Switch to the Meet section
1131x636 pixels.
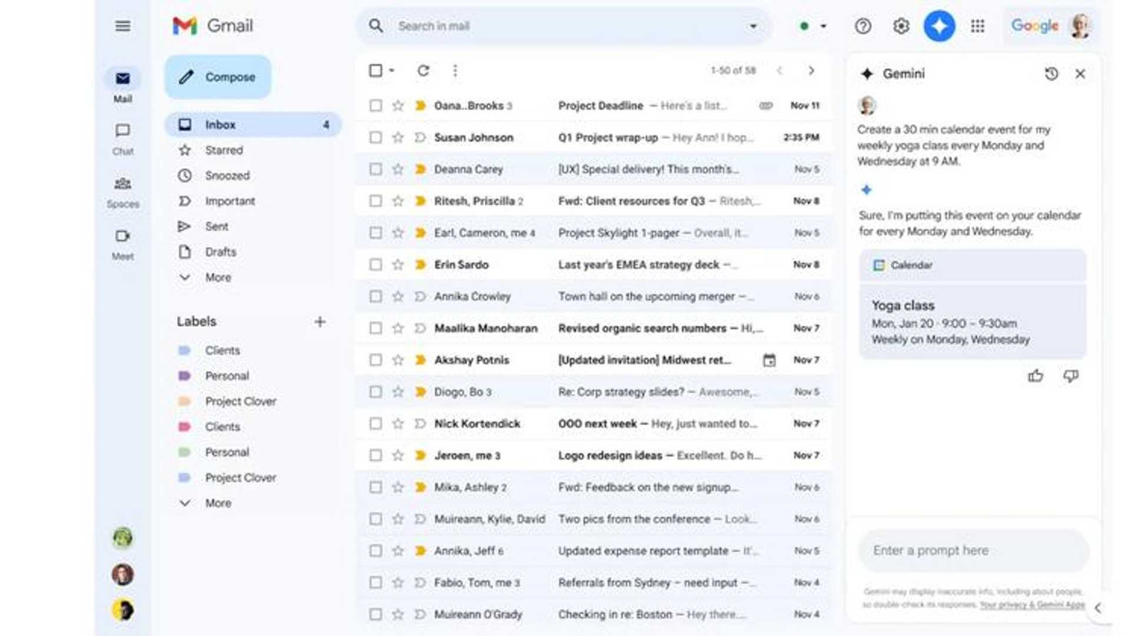tap(123, 244)
